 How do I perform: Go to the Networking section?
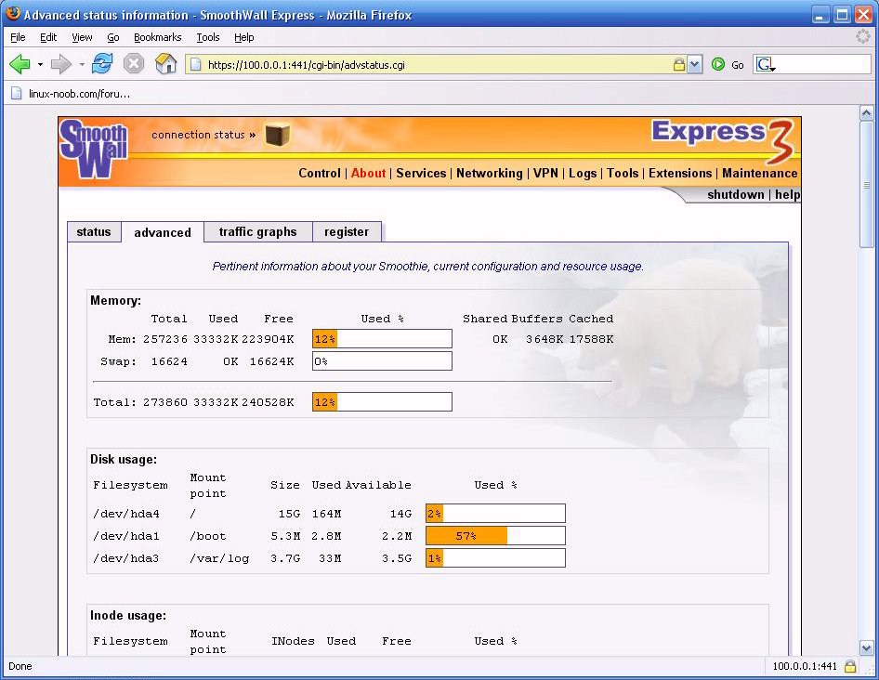tap(490, 173)
